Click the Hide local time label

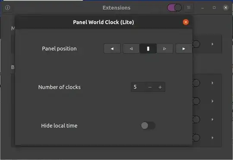point(59,125)
